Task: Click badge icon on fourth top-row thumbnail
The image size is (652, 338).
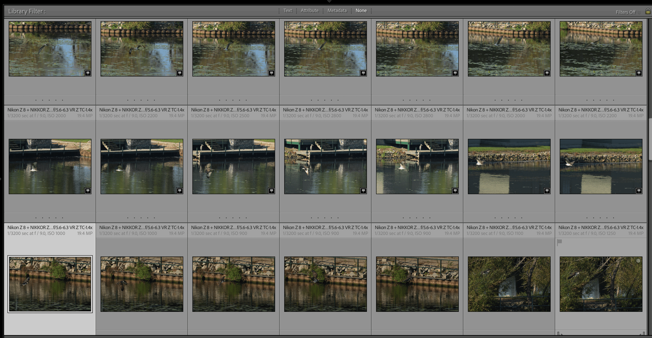Action: coord(363,73)
